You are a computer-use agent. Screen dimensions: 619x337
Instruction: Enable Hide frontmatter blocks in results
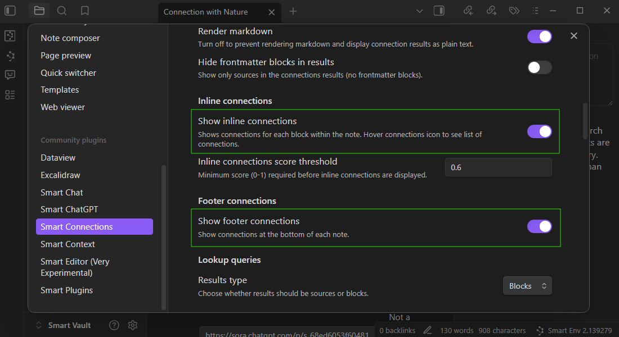539,67
